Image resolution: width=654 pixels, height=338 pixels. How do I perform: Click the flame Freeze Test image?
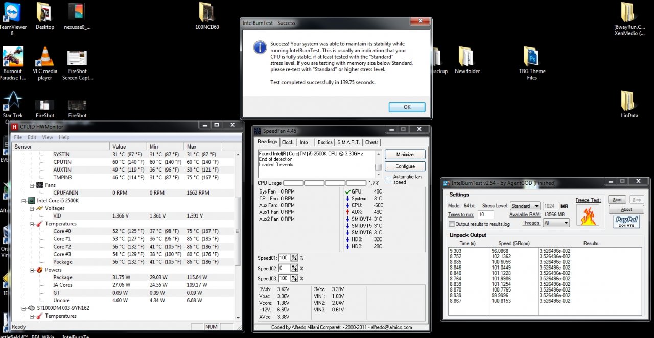pyautogui.click(x=588, y=214)
